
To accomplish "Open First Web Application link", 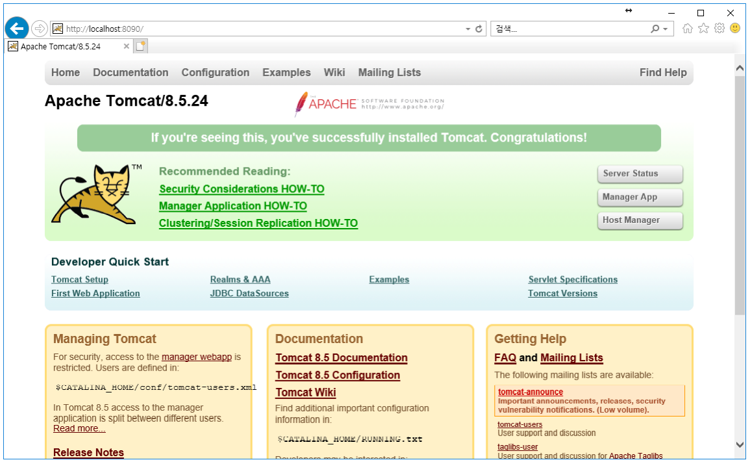I will pyautogui.click(x=95, y=294).
